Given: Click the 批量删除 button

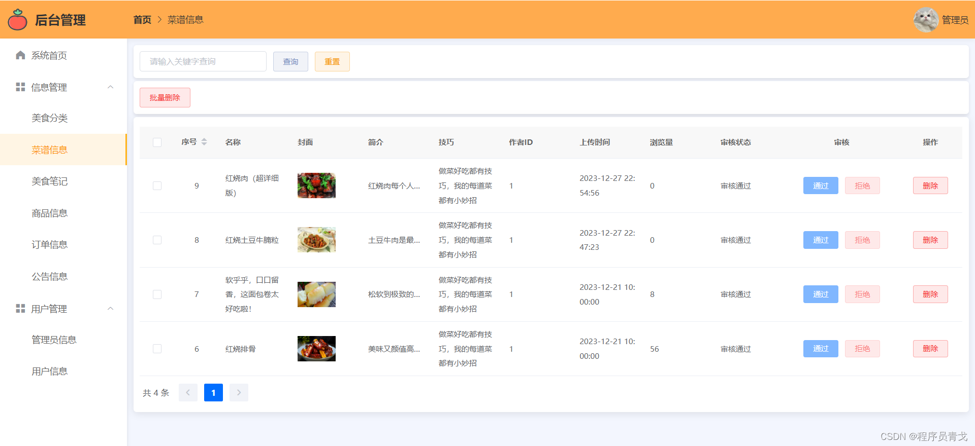Looking at the screenshot, I should point(165,97).
